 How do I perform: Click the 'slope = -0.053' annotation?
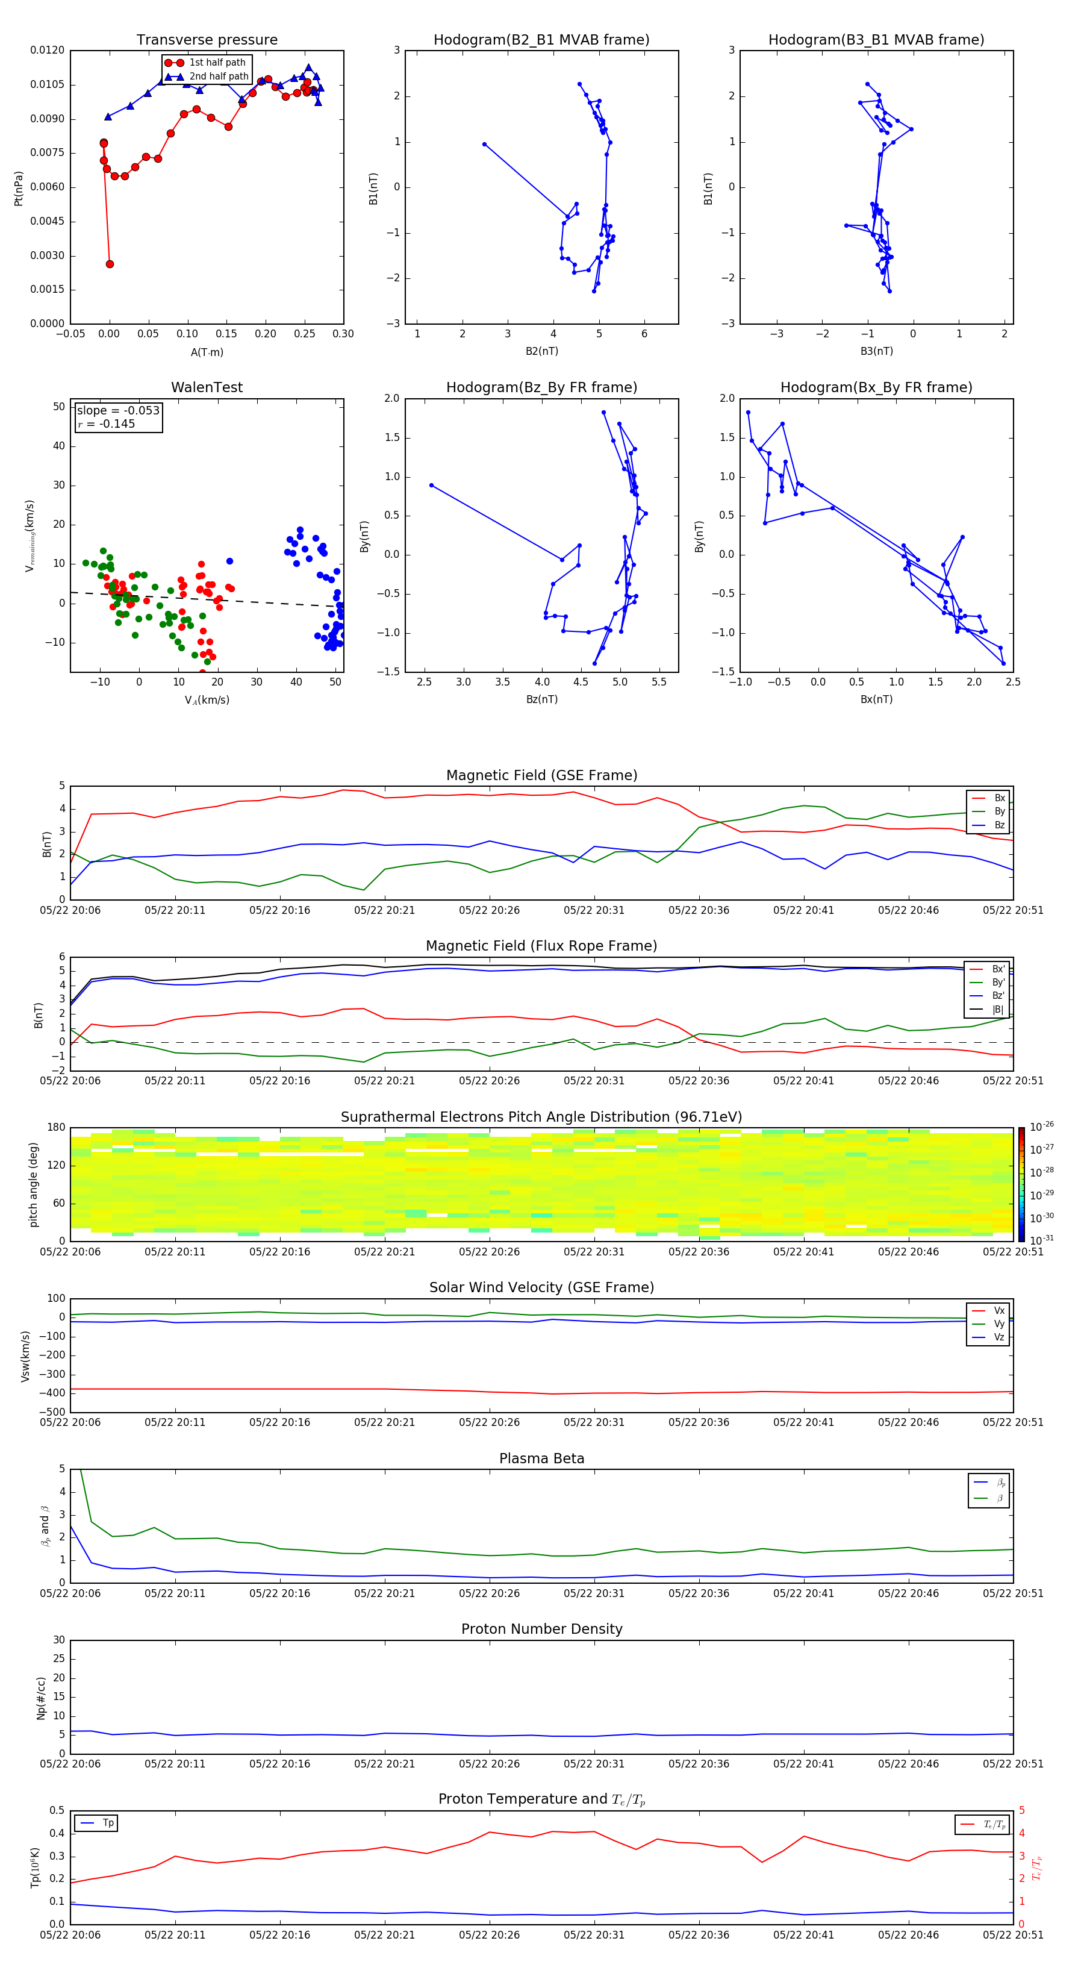118,411
